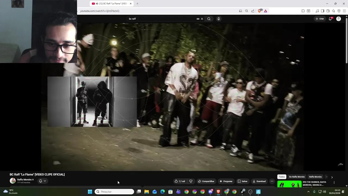Click the Download button under the video

(x=259, y=181)
